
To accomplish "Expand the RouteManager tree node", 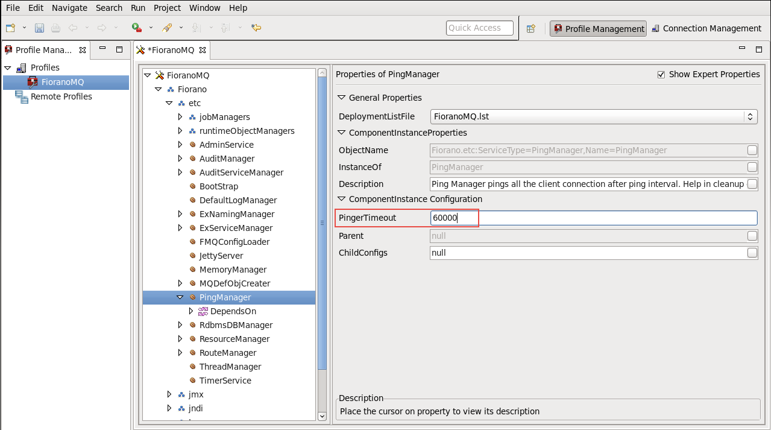I will [180, 353].
